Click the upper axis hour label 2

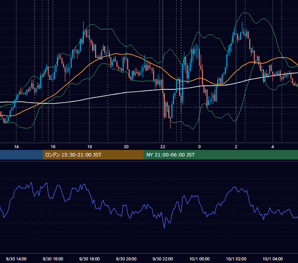tap(236, 147)
